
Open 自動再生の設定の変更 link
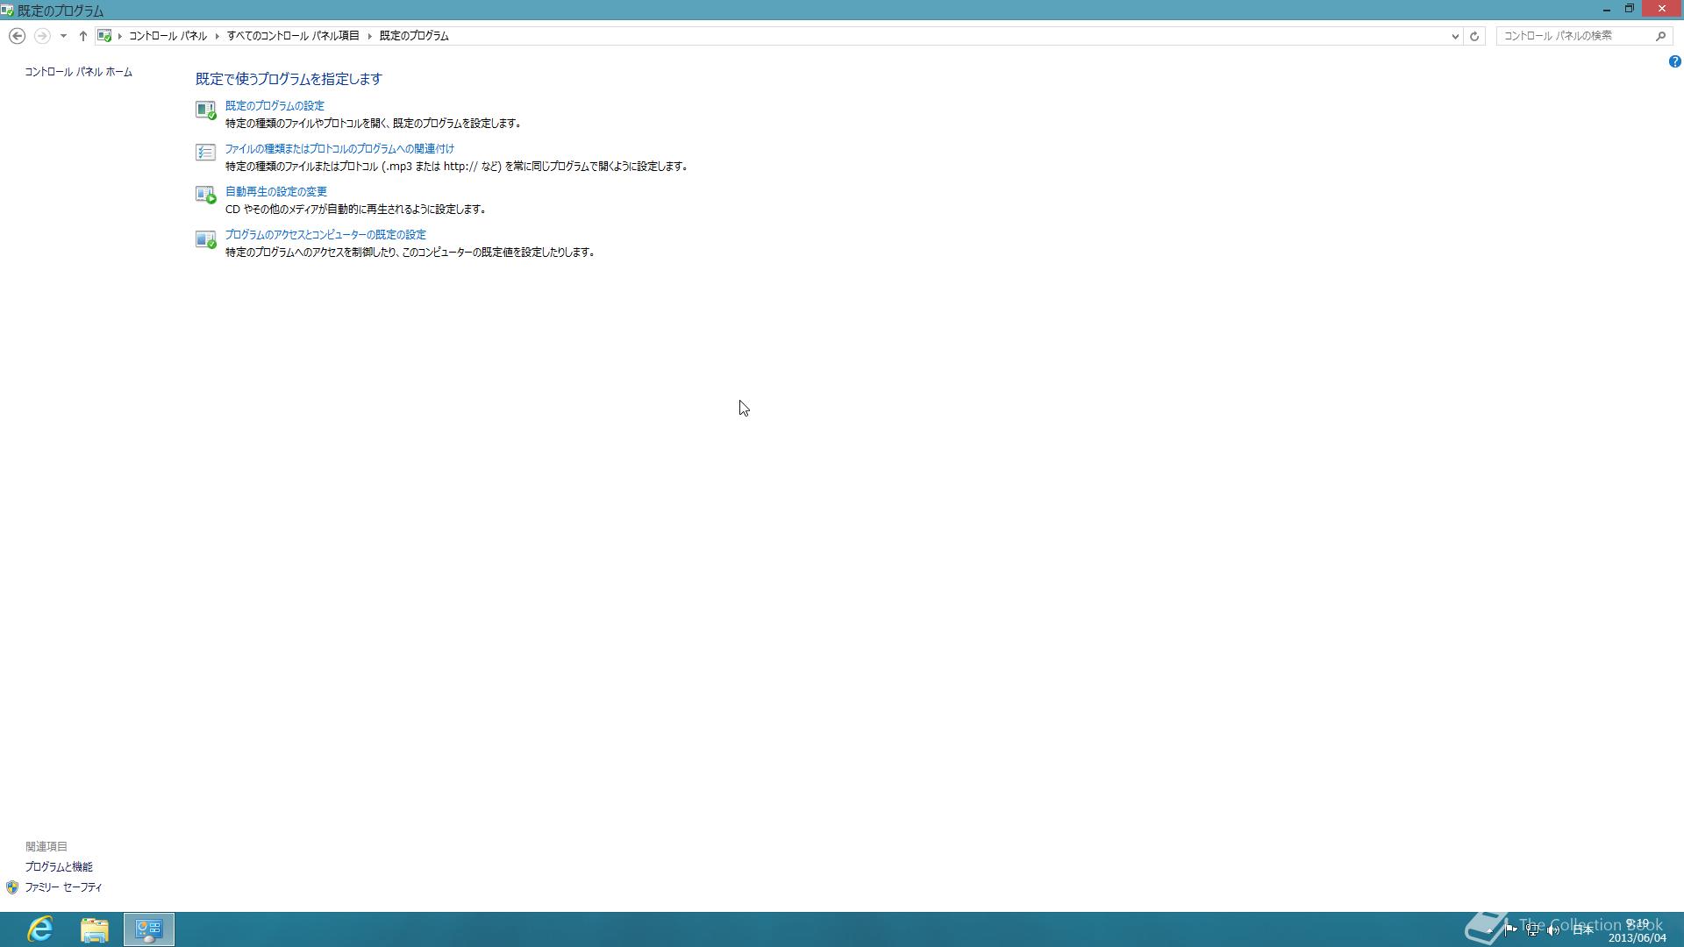(x=276, y=191)
